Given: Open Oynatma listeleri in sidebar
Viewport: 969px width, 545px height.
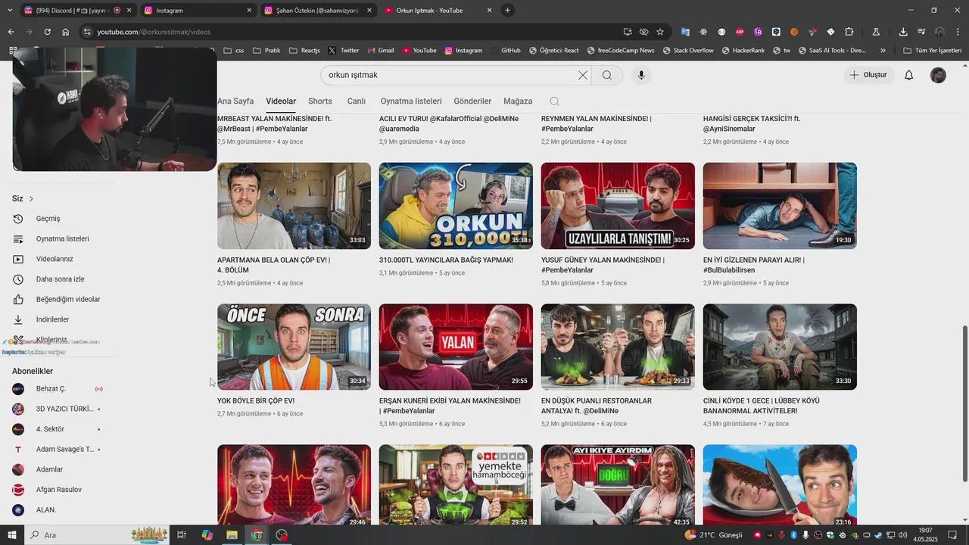Looking at the screenshot, I should 61,238.
